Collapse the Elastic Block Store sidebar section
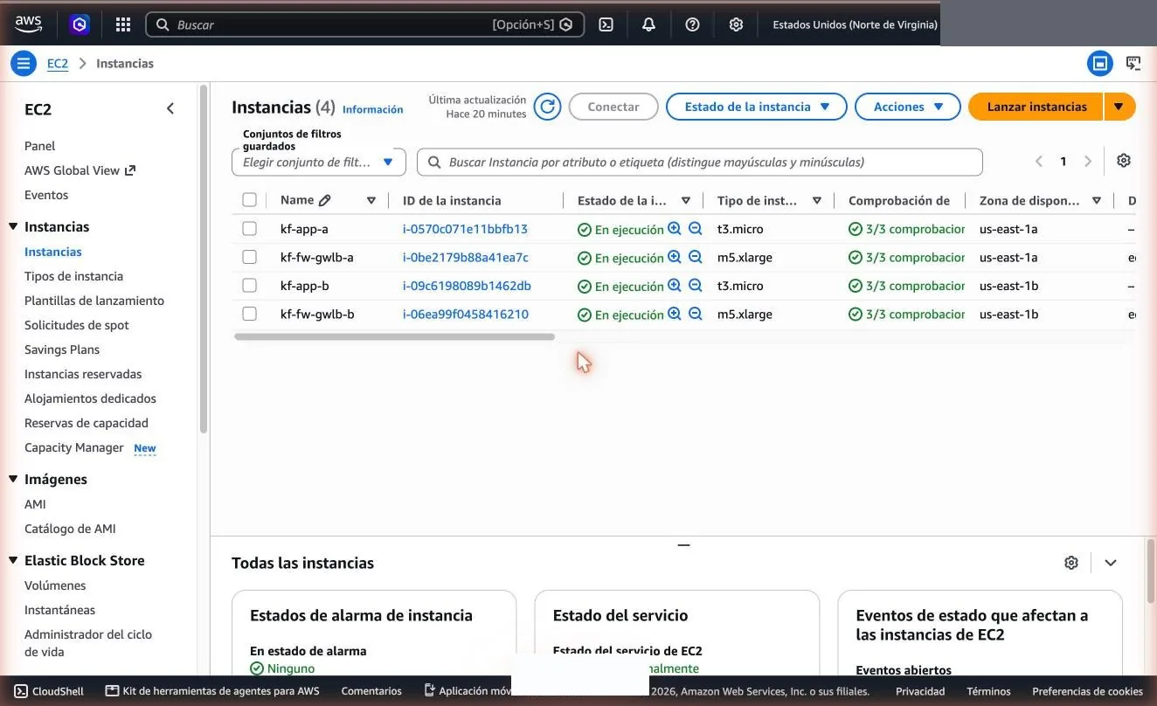This screenshot has width=1157, height=706. (x=13, y=560)
